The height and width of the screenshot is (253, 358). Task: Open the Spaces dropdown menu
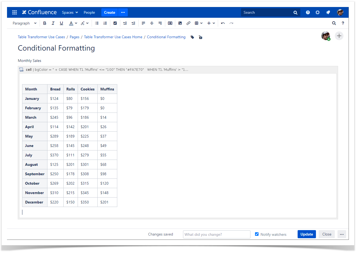tap(70, 12)
